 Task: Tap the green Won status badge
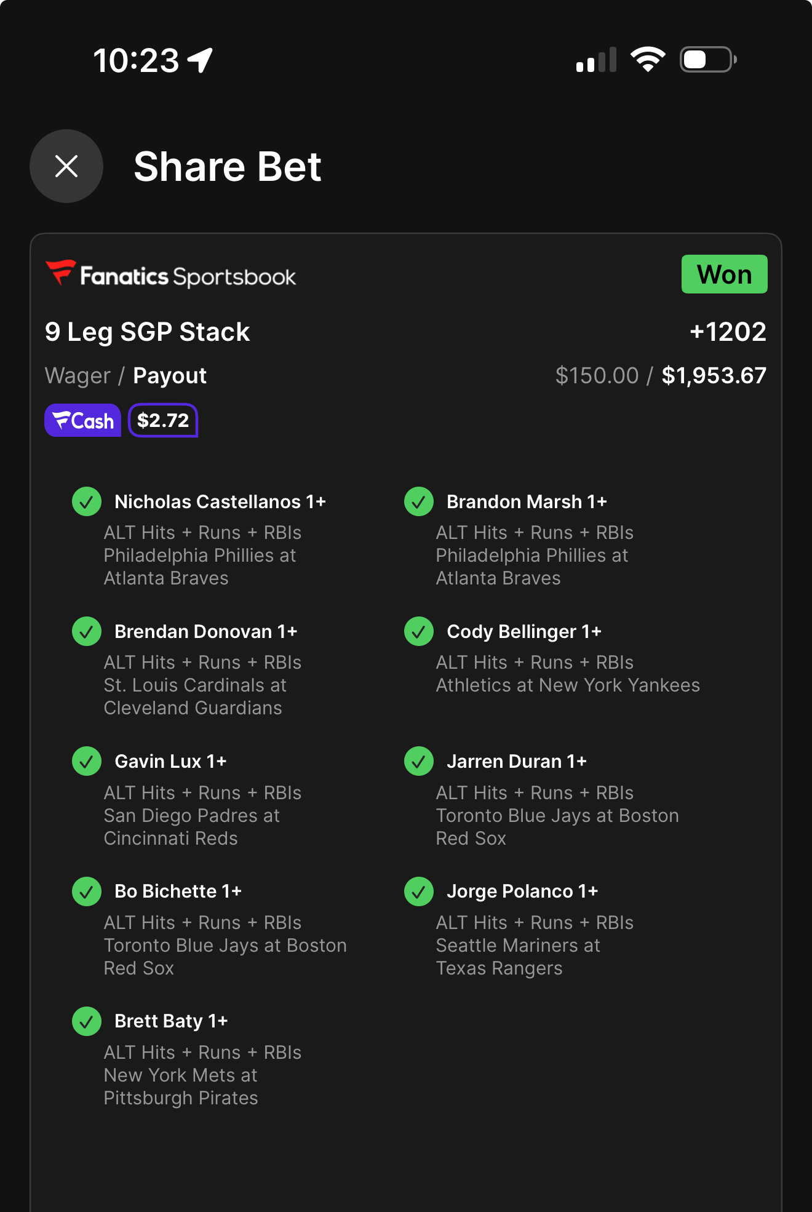coord(724,274)
